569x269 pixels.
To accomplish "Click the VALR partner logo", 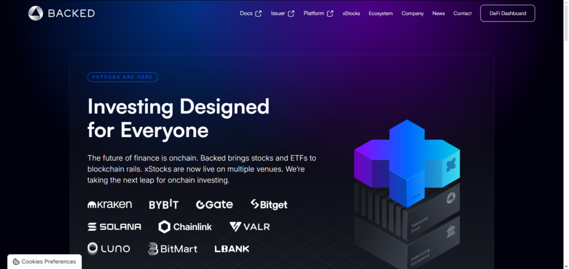I will [249, 227].
